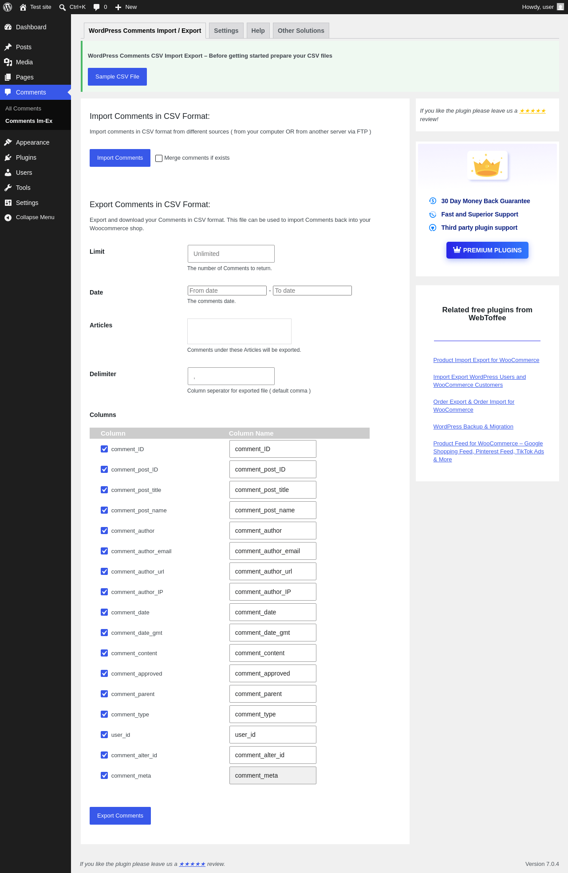Click the Posts pushpin icon
This screenshot has height=873, width=568.
pos(8,47)
